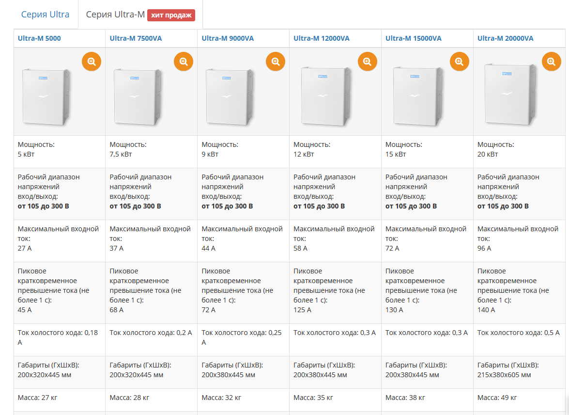Click the Ultra-M 5000 stabilizer photo
Image resolution: width=569 pixels, height=415 pixels.
pyautogui.click(x=46, y=97)
